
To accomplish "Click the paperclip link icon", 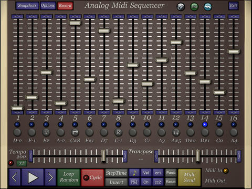I will 181,7.
